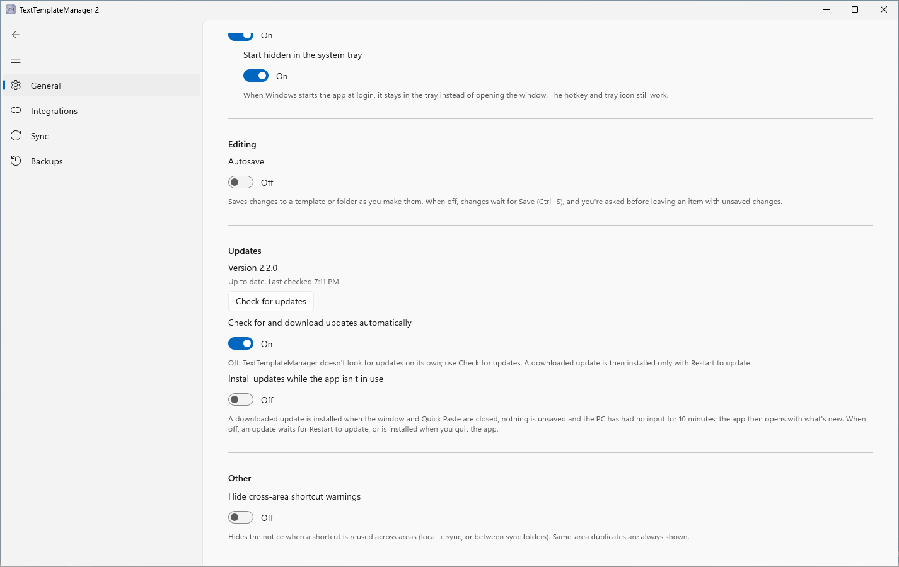The width and height of the screenshot is (899, 567).
Task: Click the description starting "Hides the notice when"
Action: pos(459,537)
